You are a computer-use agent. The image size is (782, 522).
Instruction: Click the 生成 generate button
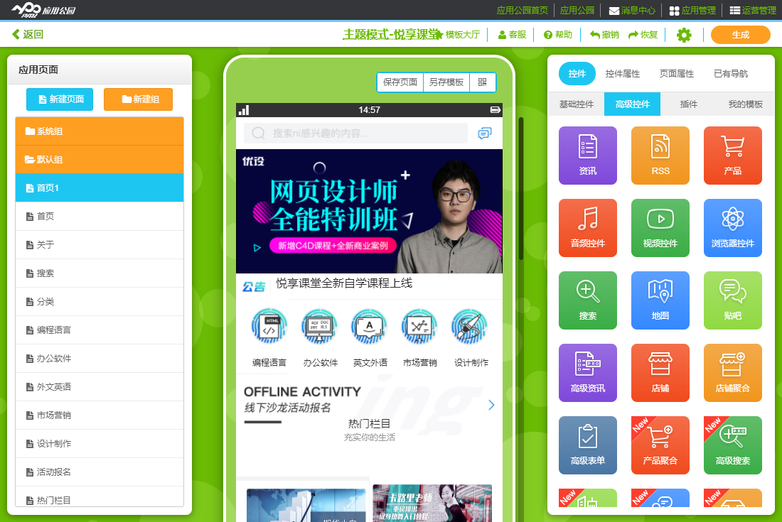tap(740, 35)
